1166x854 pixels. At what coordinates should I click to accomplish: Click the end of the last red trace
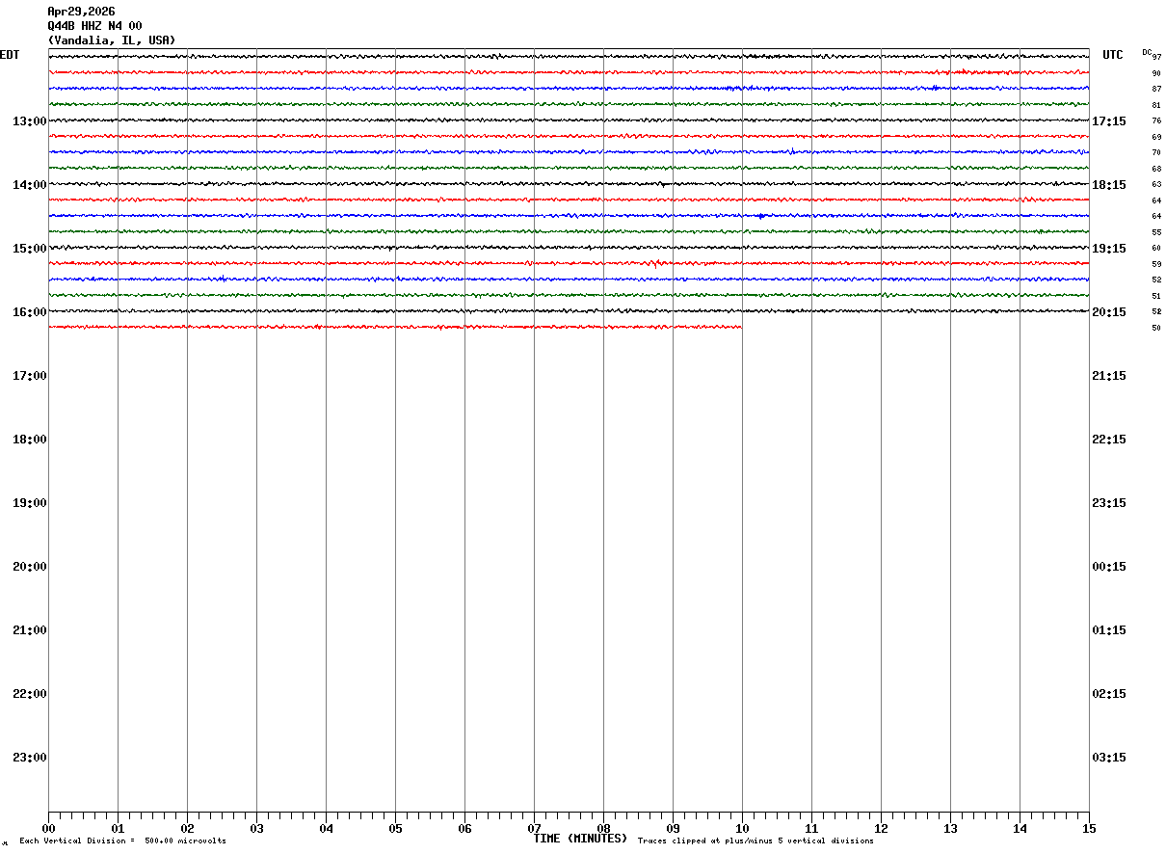click(x=740, y=327)
